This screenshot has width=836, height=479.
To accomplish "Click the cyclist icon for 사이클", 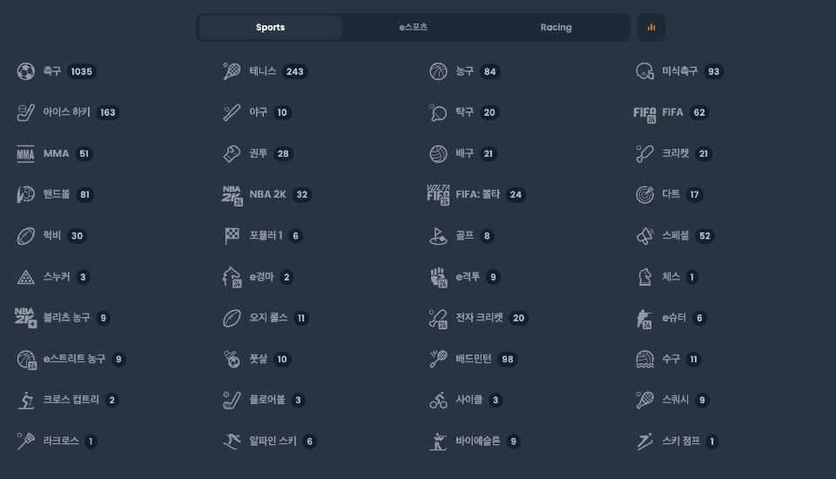I will (x=438, y=400).
